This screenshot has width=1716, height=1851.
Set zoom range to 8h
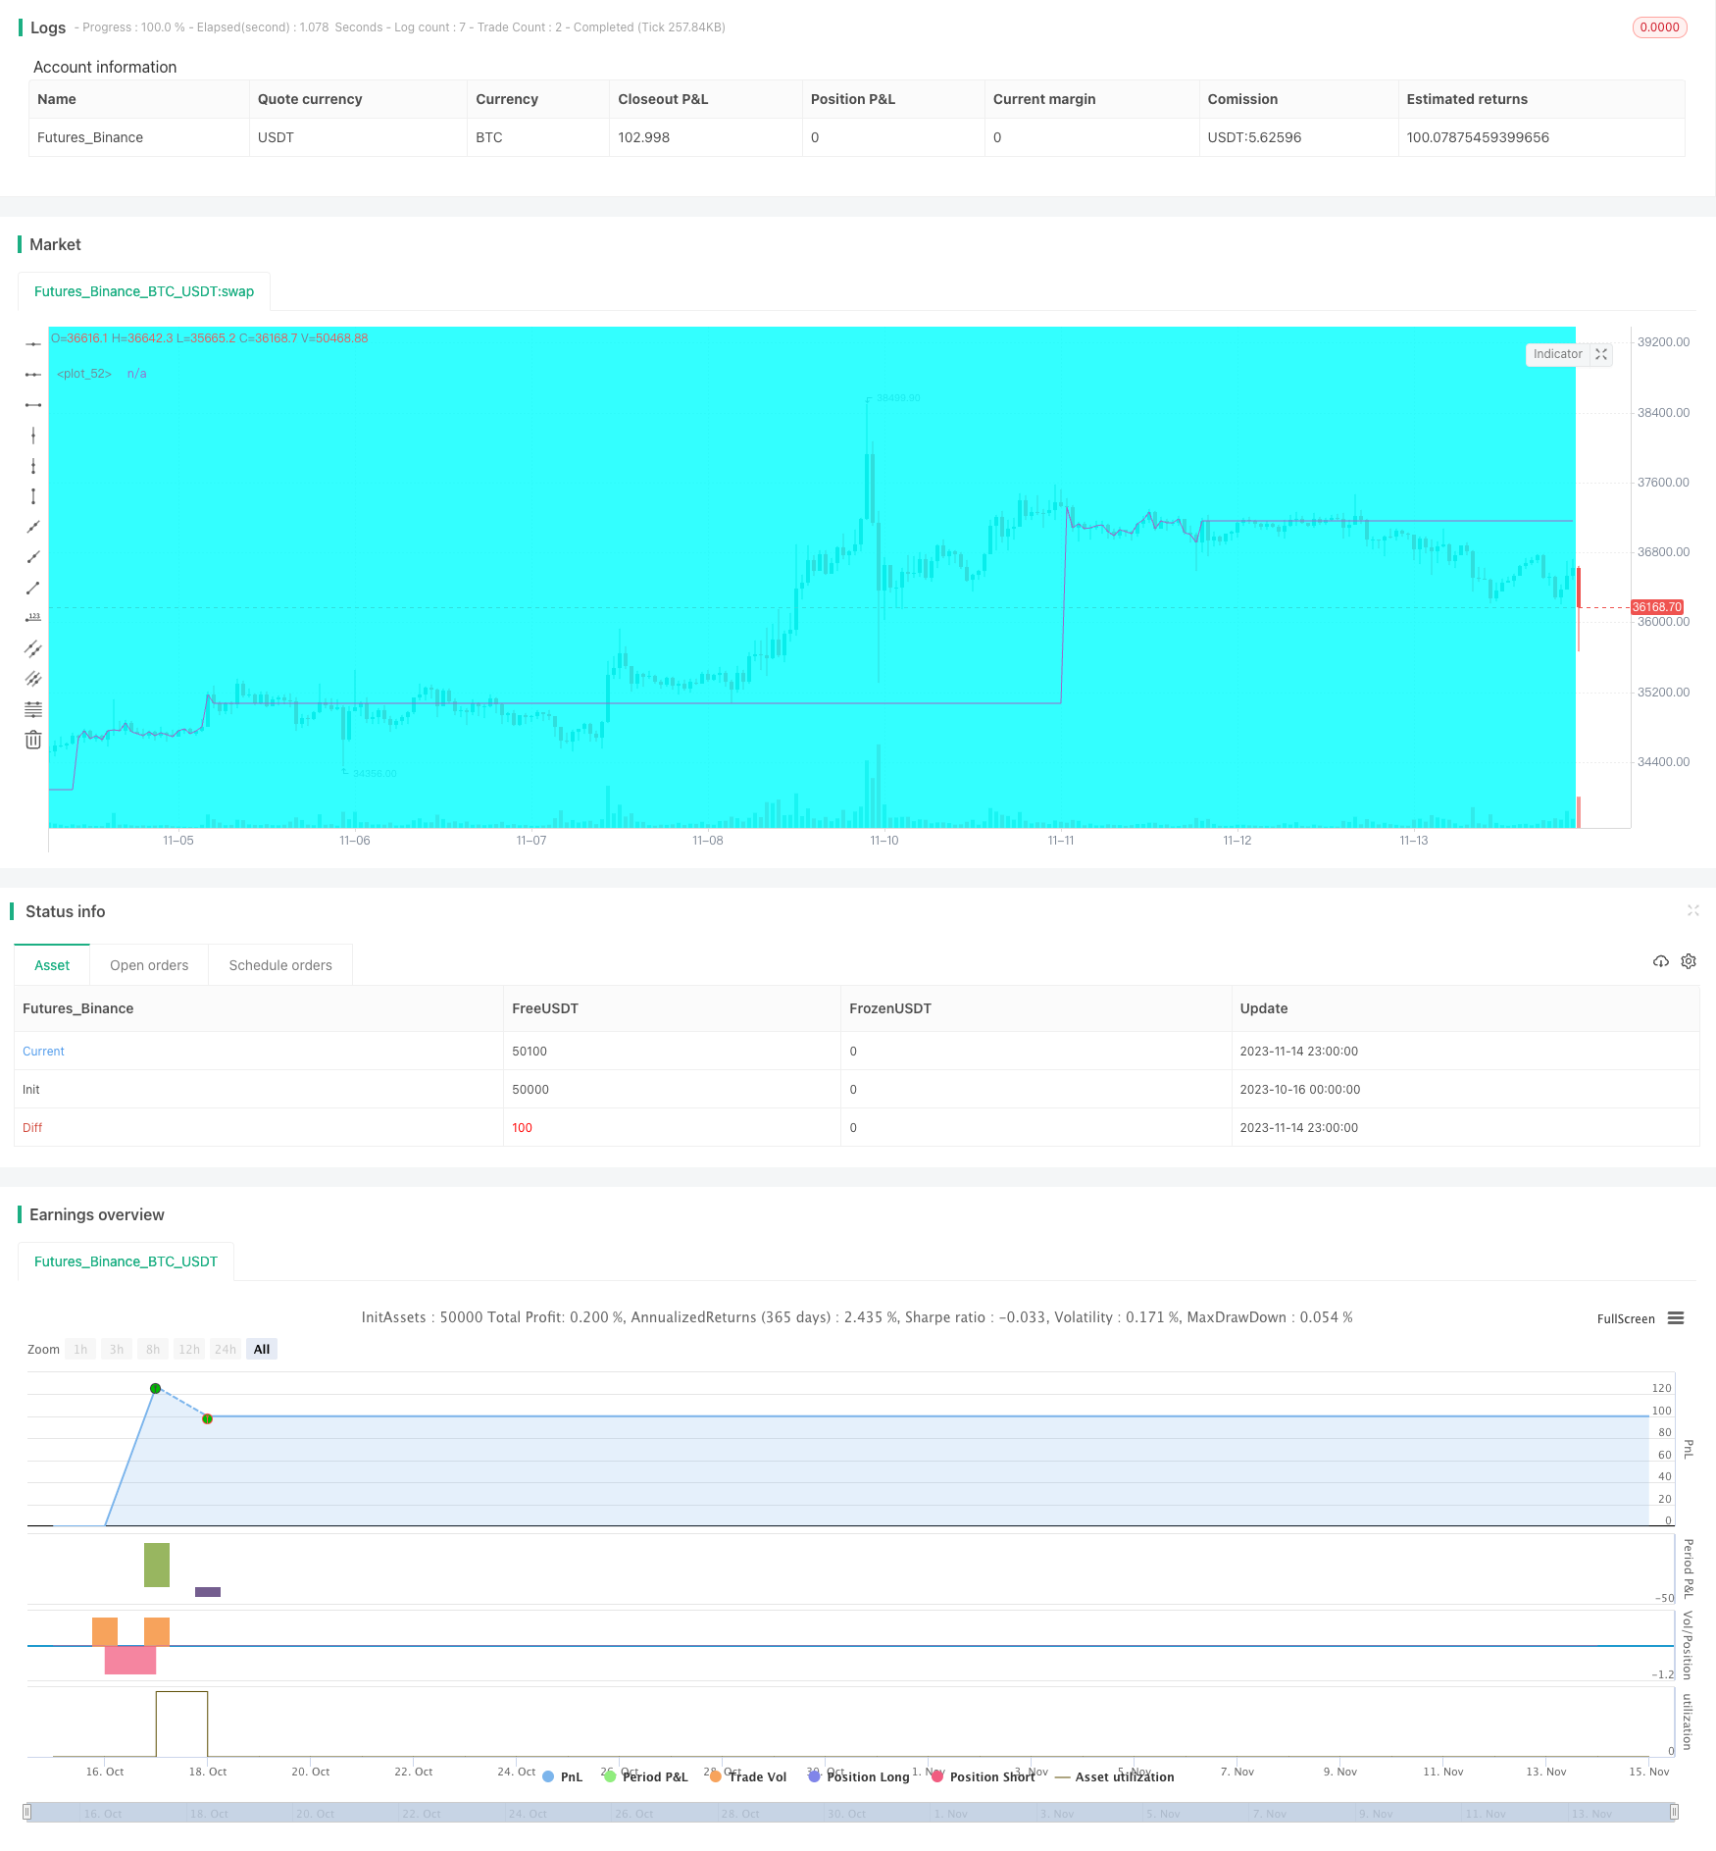(153, 1349)
